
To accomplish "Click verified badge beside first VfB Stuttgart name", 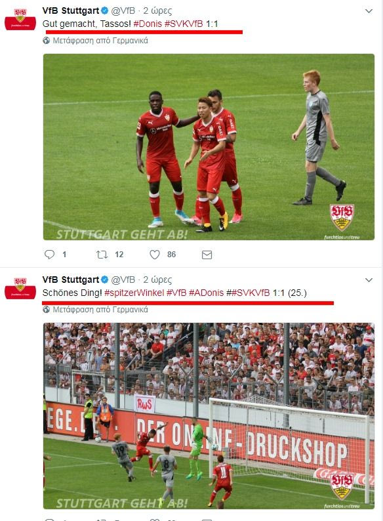I will pos(105,10).
